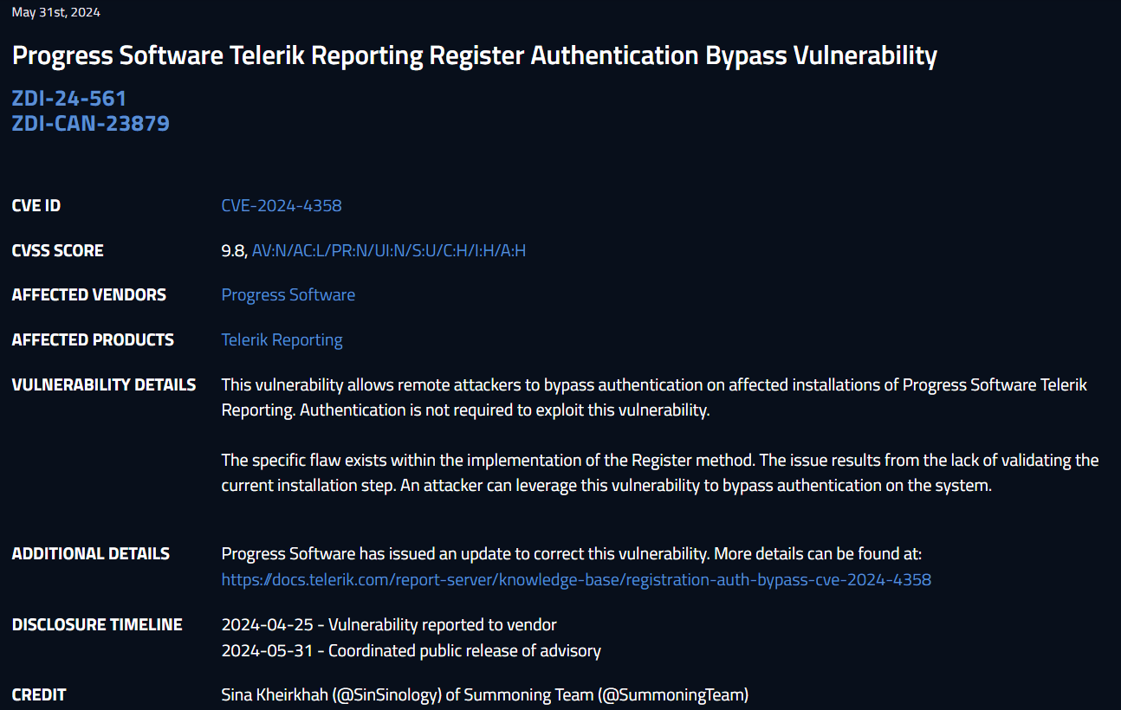Image resolution: width=1121 pixels, height=710 pixels.
Task: Click the CVSS SCORE label
Action: (57, 251)
